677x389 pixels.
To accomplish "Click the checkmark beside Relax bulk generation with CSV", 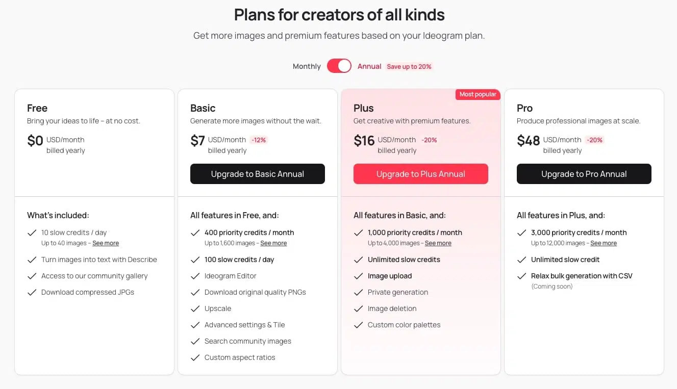I will coord(521,276).
